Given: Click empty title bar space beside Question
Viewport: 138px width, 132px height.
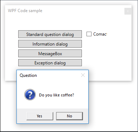Looking at the screenshot, I should pos(58,75).
